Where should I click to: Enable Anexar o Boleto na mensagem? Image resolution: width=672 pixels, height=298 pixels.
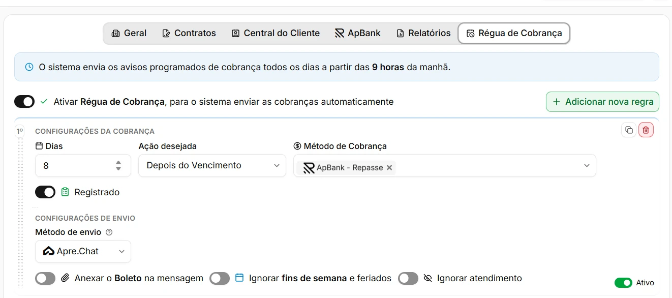(45, 278)
